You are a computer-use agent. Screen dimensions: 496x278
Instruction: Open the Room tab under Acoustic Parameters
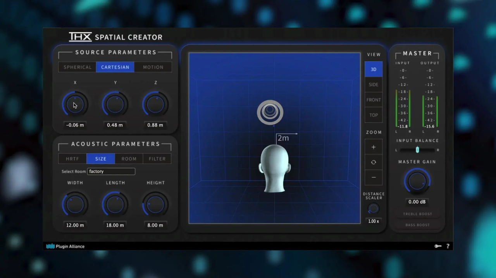click(x=129, y=159)
